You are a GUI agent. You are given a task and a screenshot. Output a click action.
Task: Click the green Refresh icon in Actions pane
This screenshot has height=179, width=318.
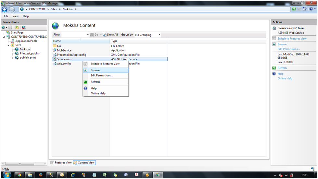(x=274, y=68)
